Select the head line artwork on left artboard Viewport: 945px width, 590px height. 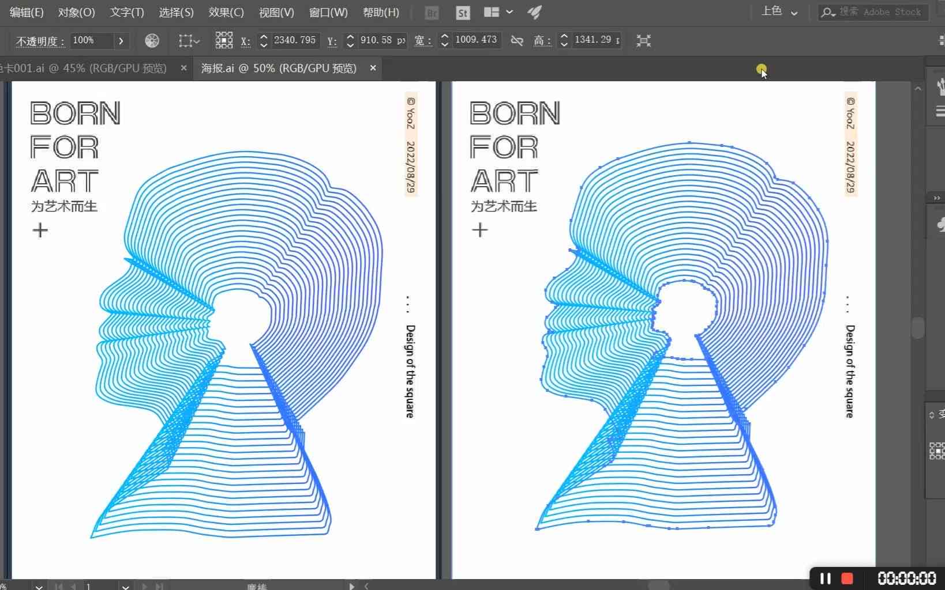pos(237,345)
